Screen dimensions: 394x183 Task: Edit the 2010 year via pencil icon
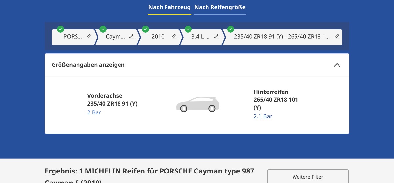tap(174, 37)
